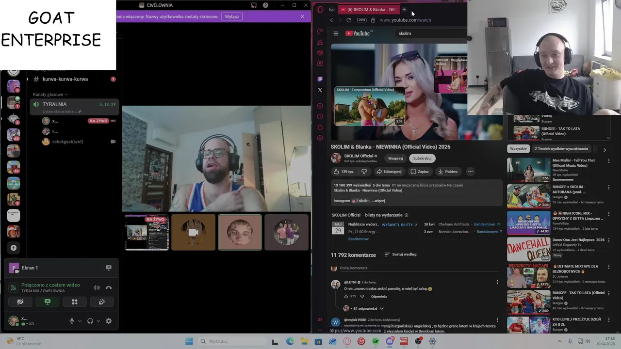Viewport: 621px width, 349px height.
Task: Expand description with ...więcej
Action: 378,201
